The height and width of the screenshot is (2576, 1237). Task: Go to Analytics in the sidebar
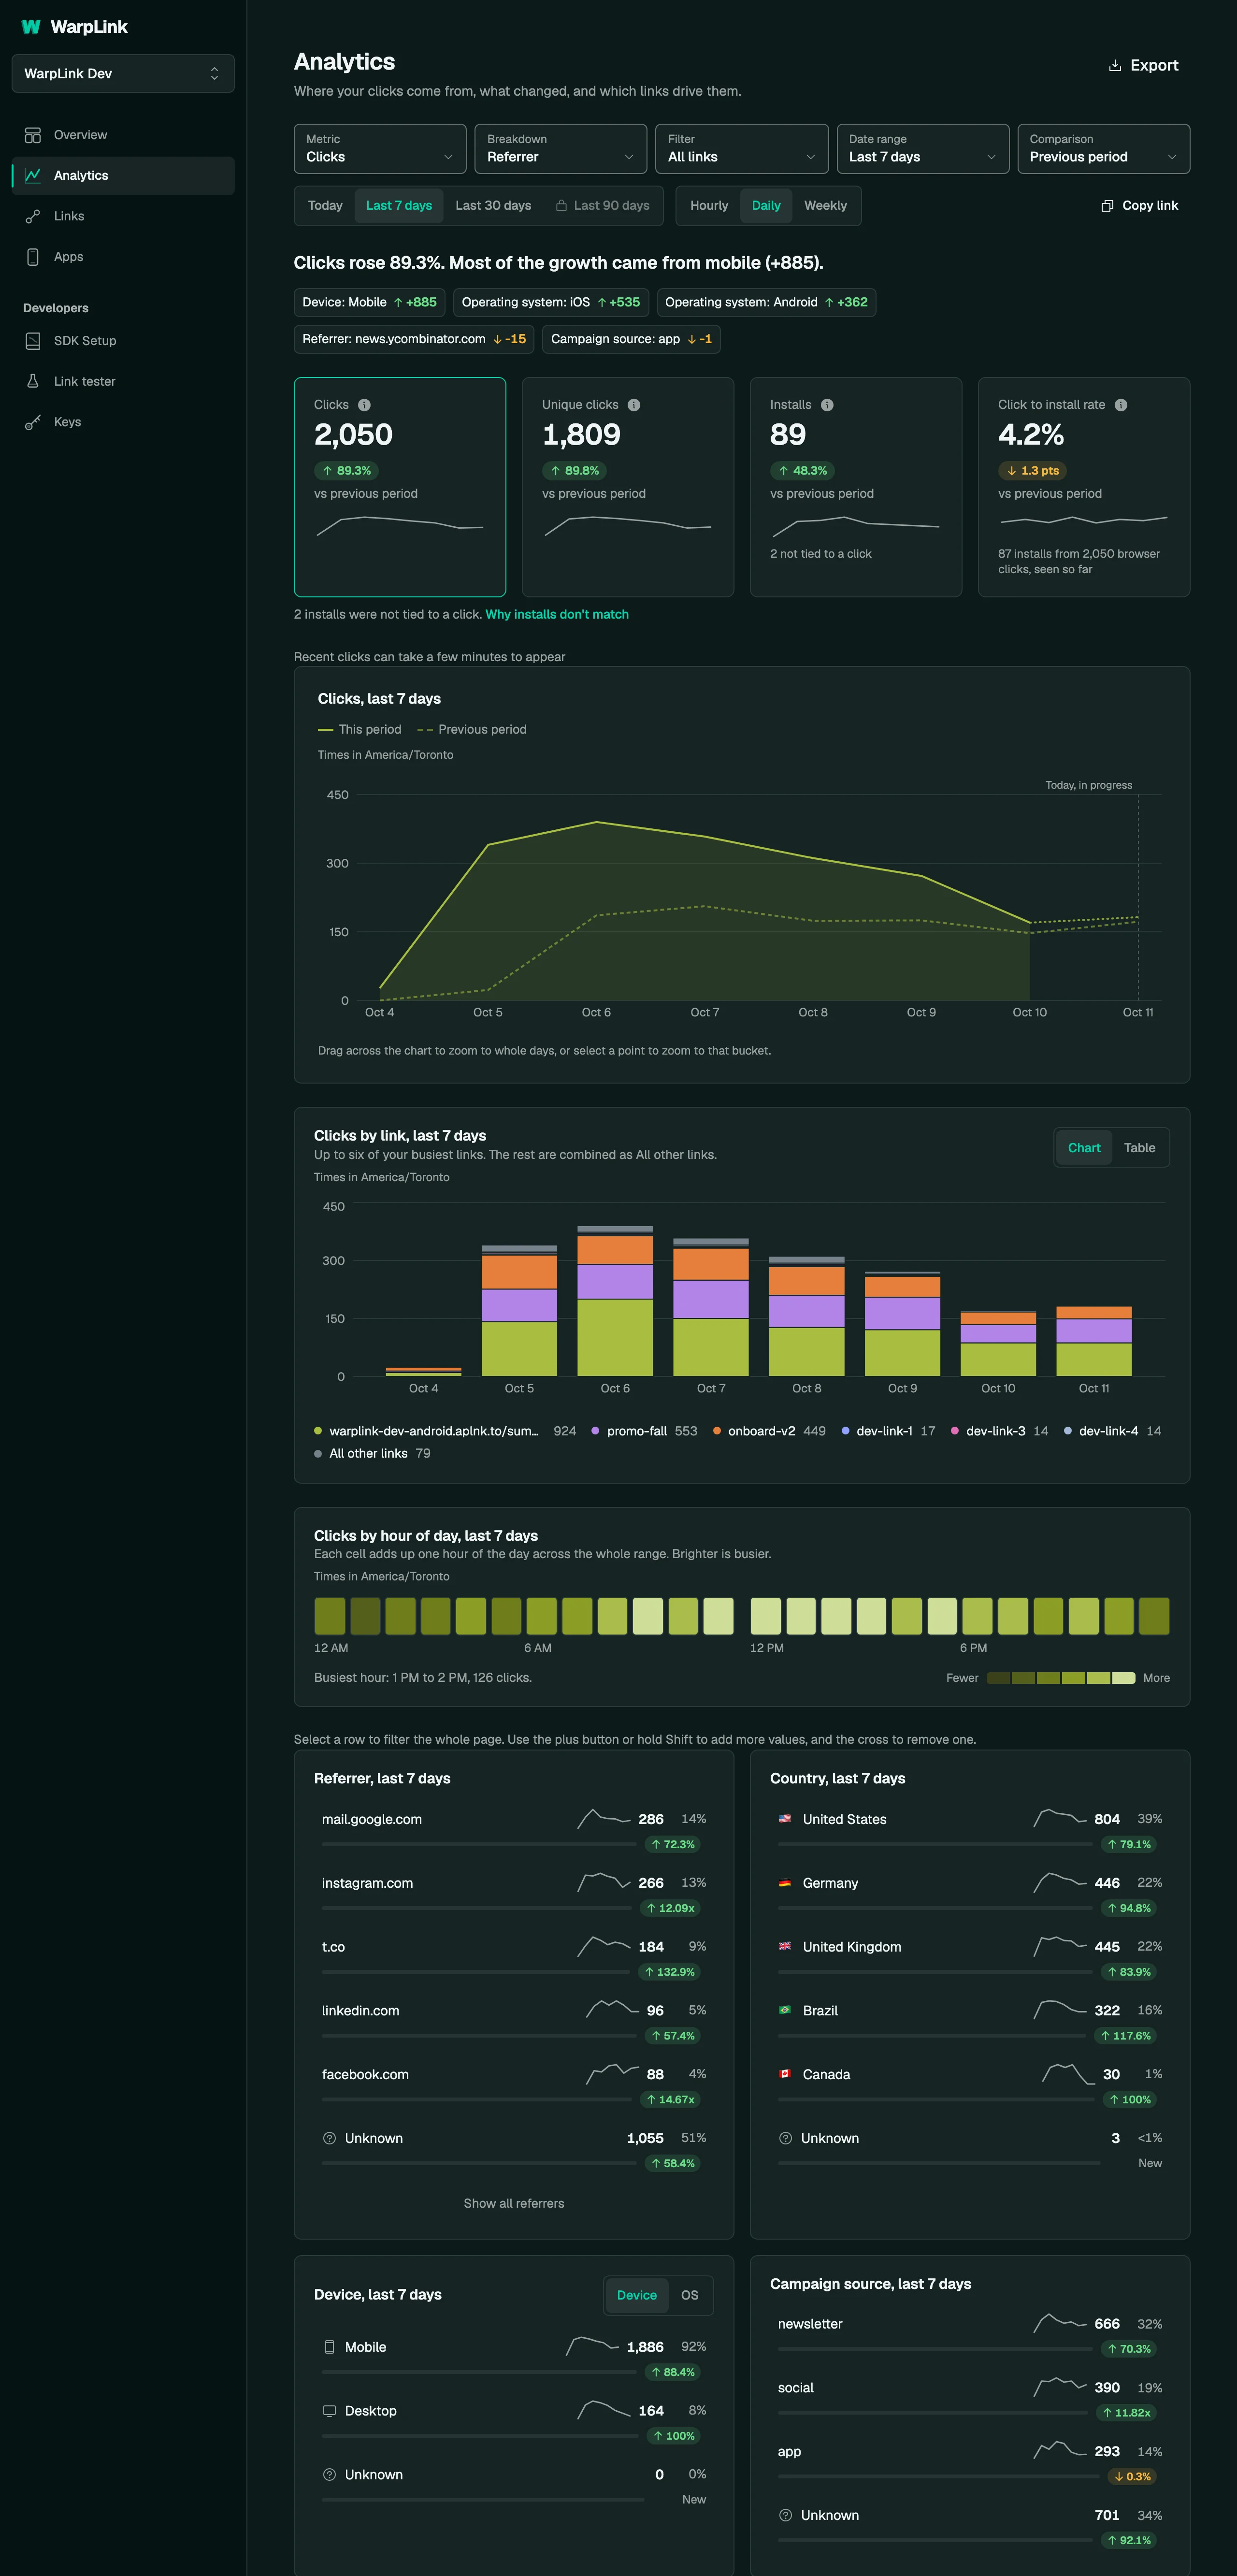[123, 176]
